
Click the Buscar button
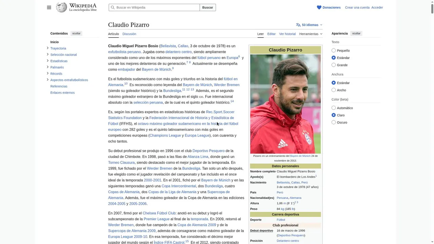pos(208,7)
